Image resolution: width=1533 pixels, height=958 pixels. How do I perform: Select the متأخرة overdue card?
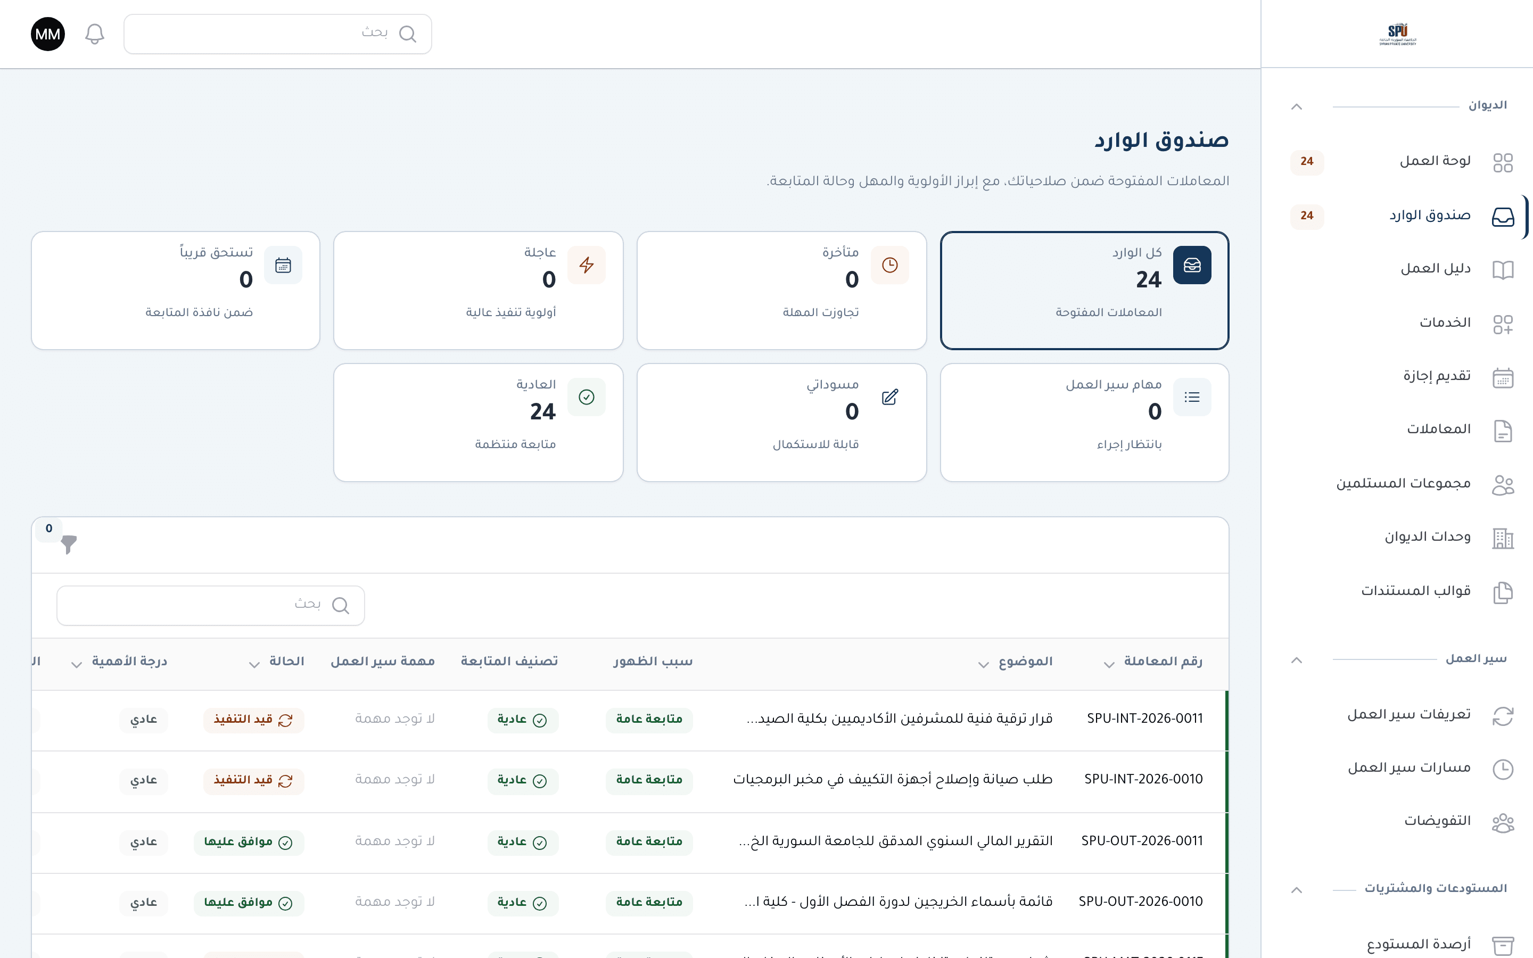click(x=782, y=291)
